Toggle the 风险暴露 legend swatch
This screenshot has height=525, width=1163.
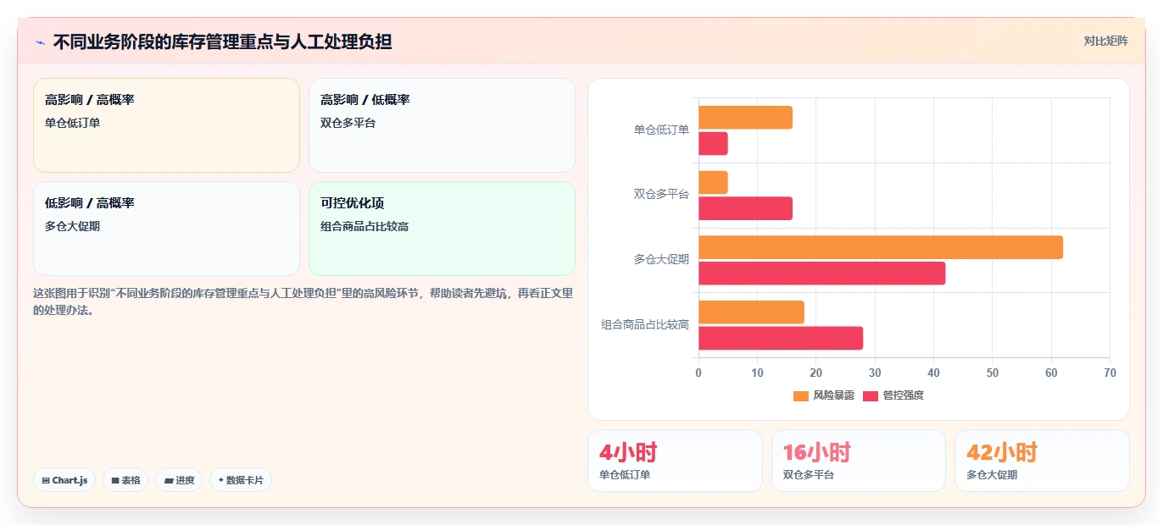[x=801, y=396]
